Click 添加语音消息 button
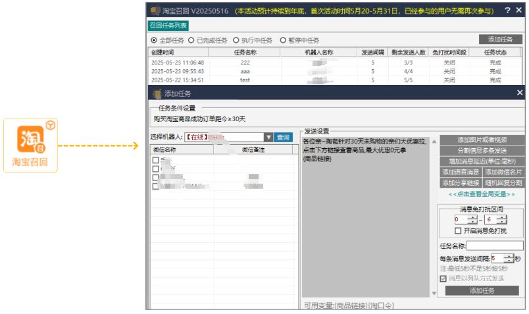The height and width of the screenshot is (314, 529). pyautogui.click(x=461, y=172)
